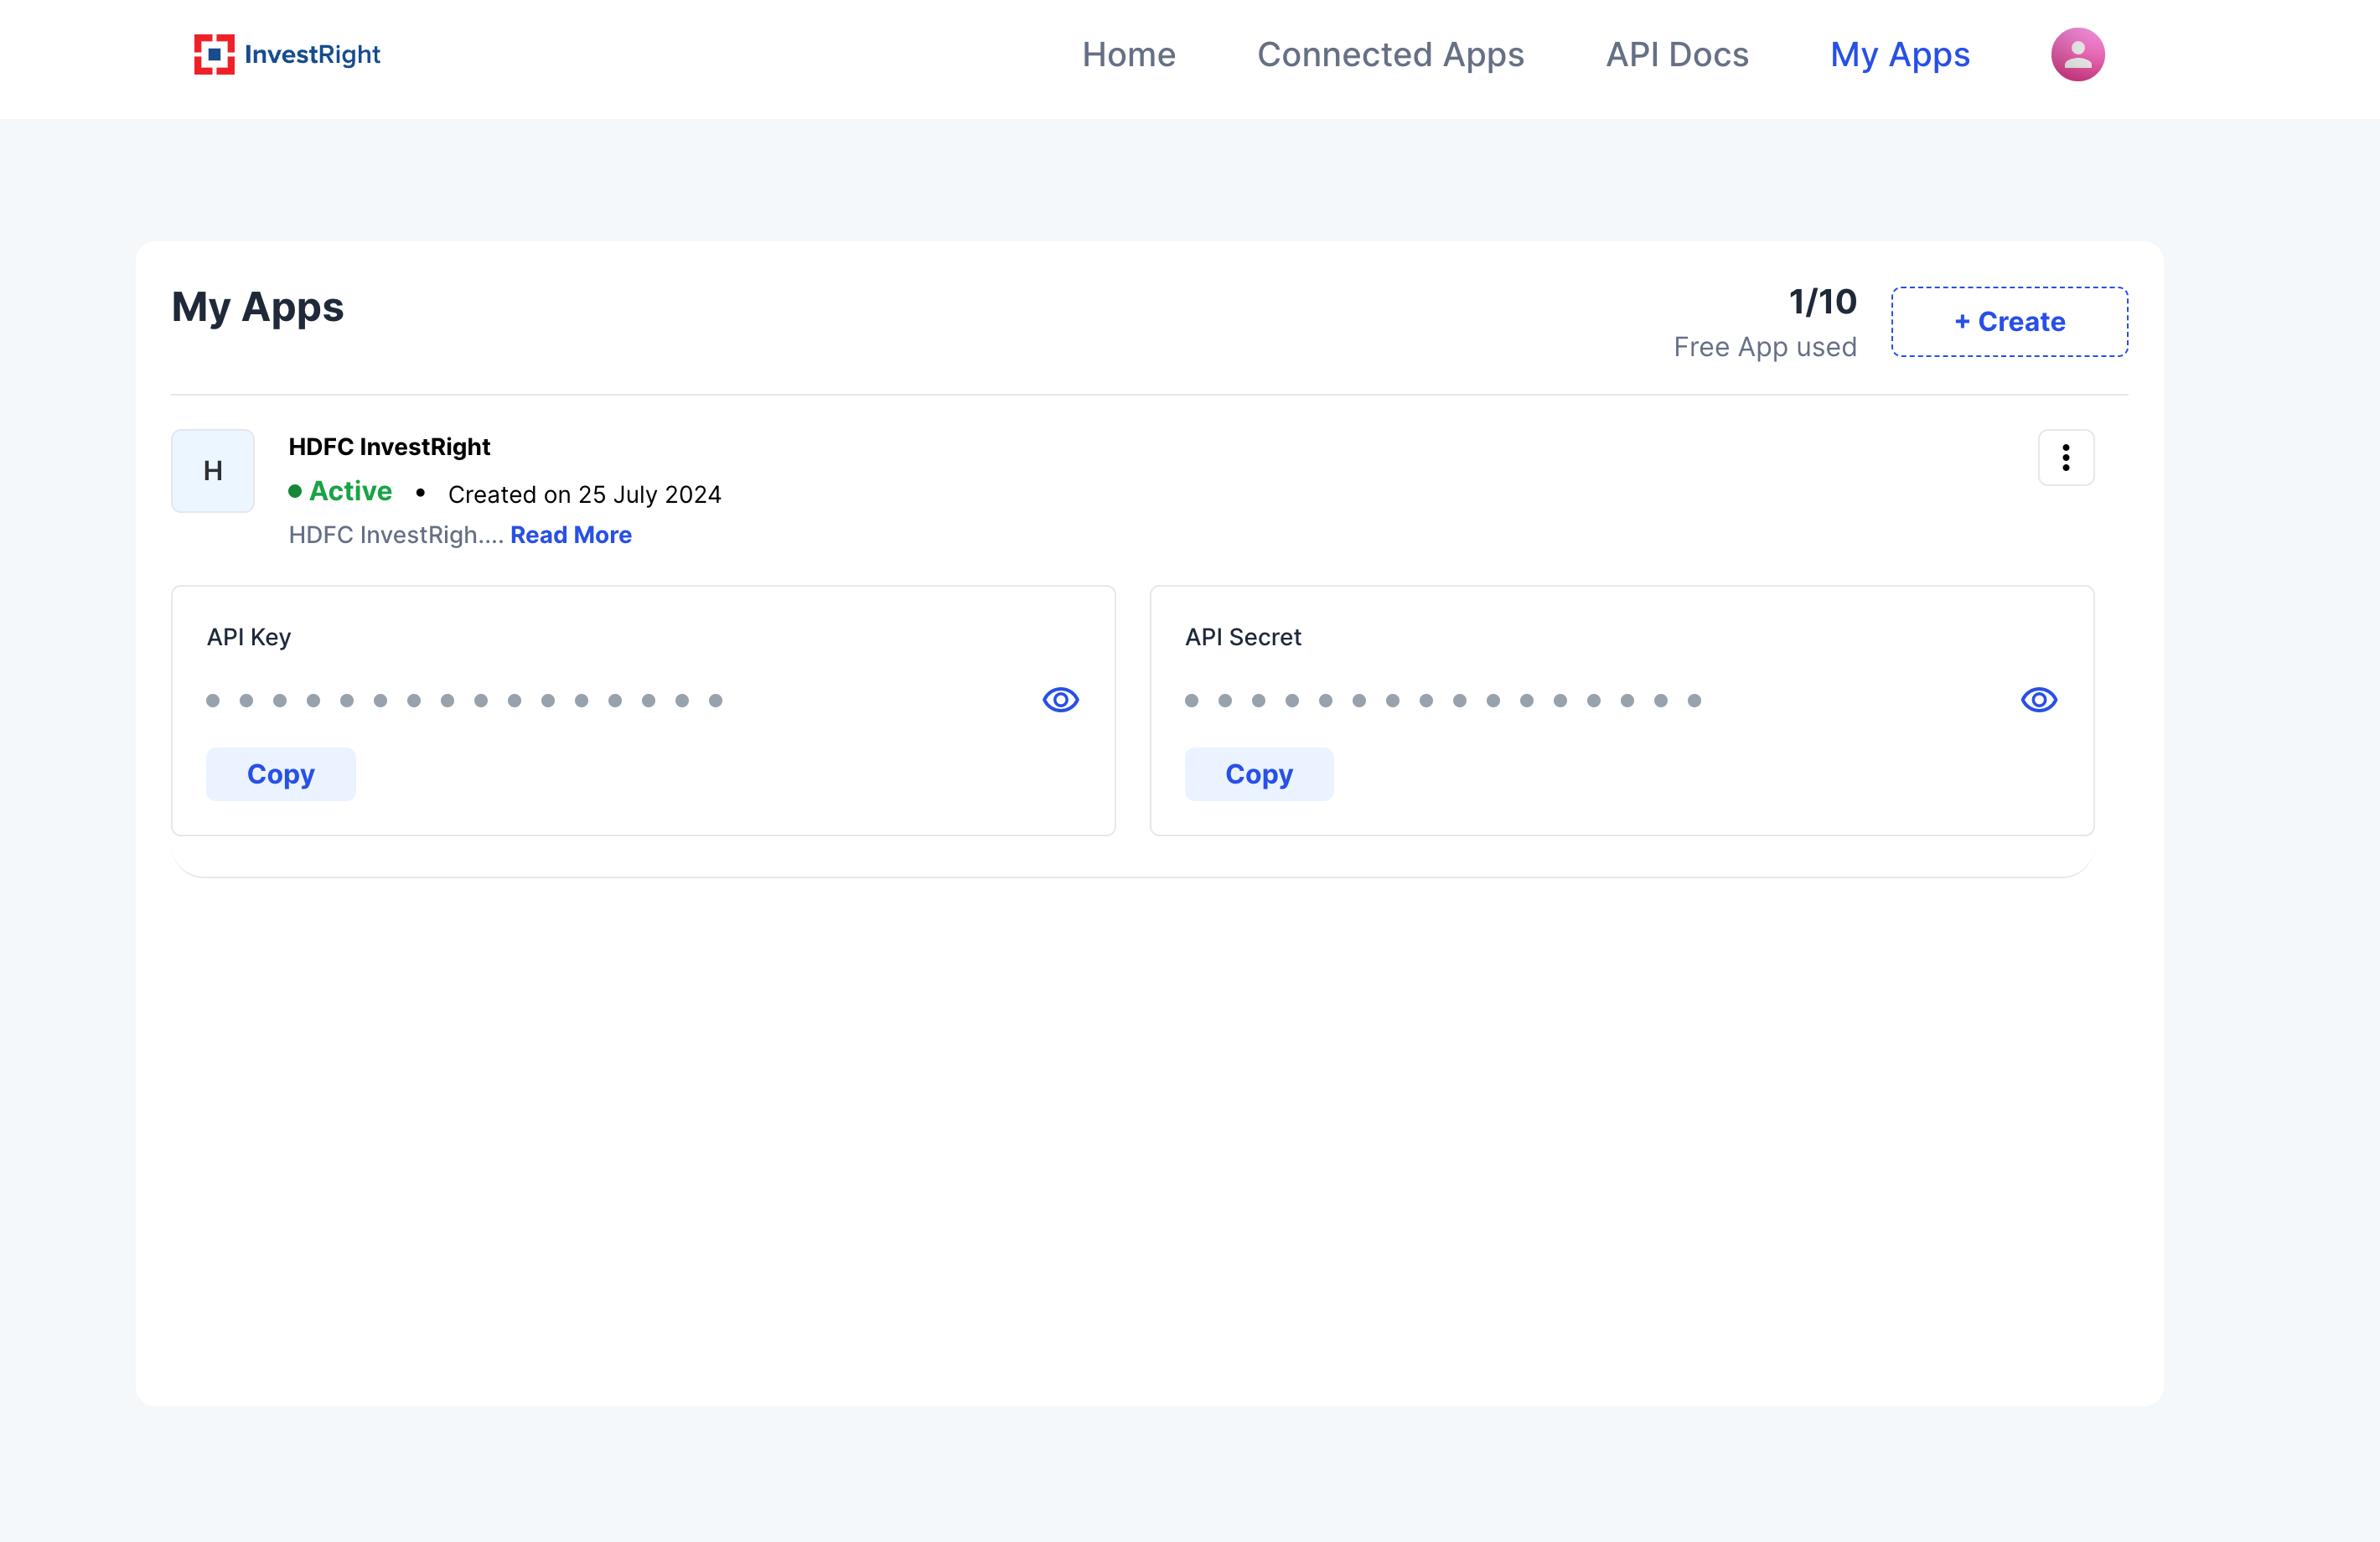The width and height of the screenshot is (2380, 1542).
Task: Show the API Secret using eye icon
Action: coord(2038,700)
